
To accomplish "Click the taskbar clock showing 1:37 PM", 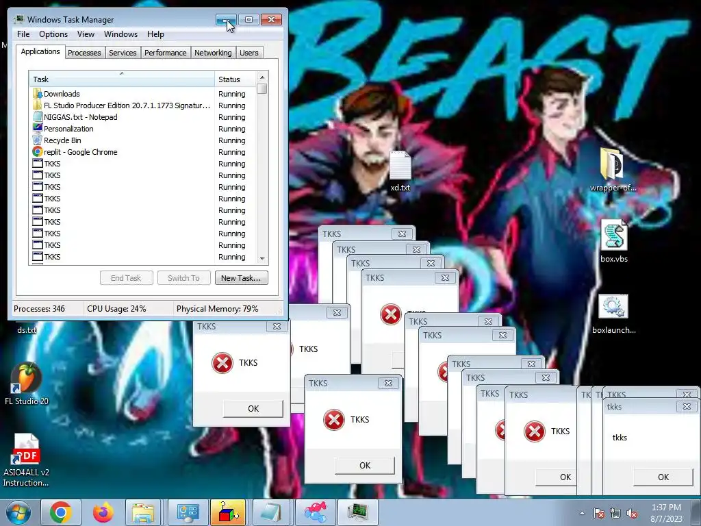I will (666, 513).
